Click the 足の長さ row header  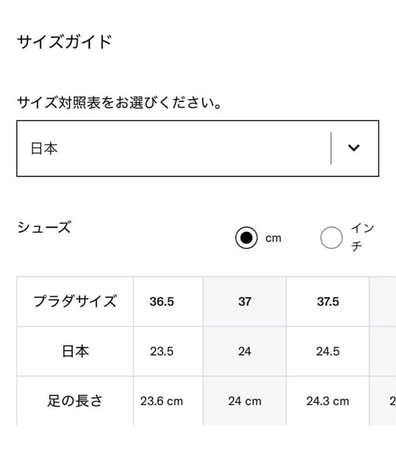(75, 401)
